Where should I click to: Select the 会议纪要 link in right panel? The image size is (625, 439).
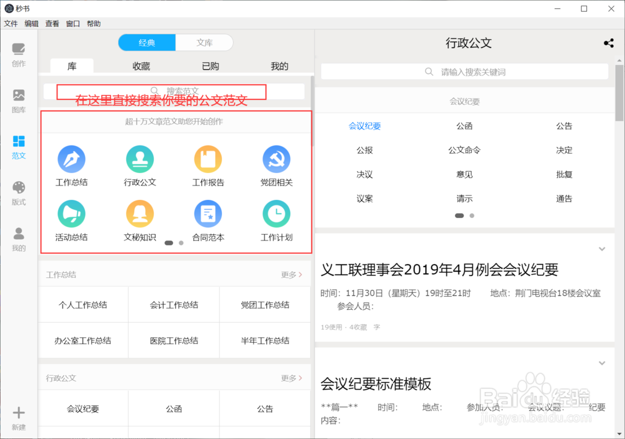click(x=364, y=126)
